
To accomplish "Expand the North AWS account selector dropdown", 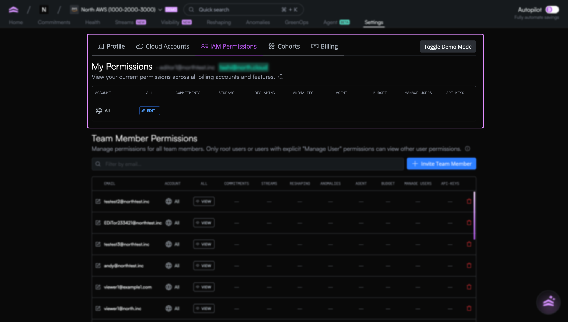I will click(x=160, y=9).
